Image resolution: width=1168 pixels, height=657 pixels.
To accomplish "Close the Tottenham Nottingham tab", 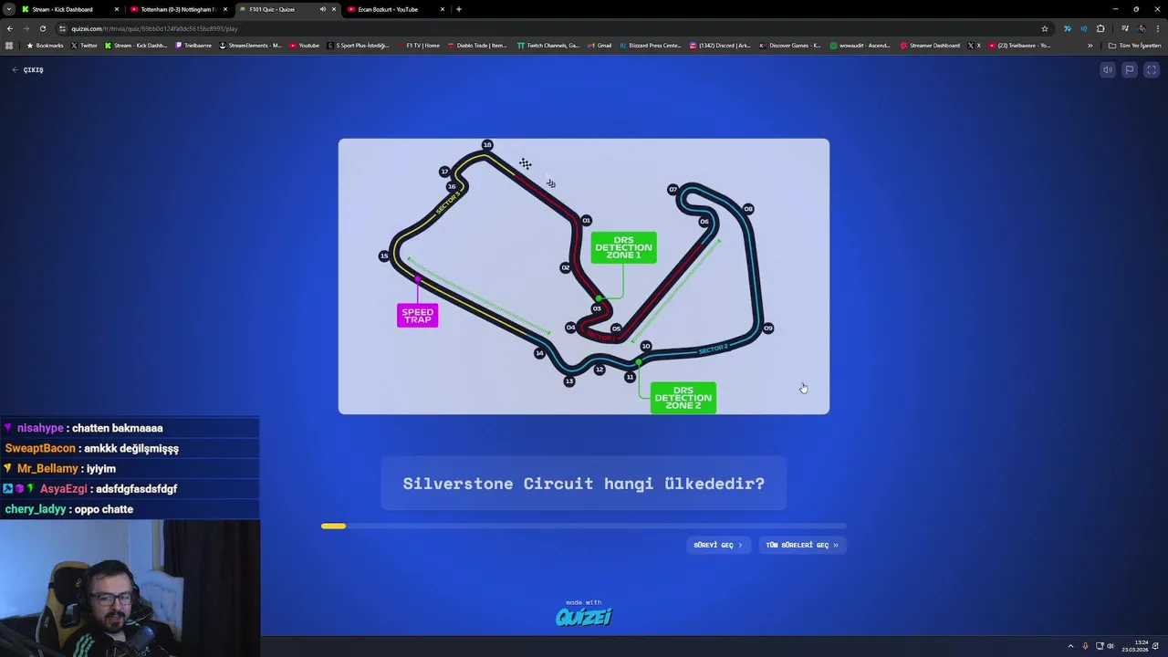I will click(225, 9).
